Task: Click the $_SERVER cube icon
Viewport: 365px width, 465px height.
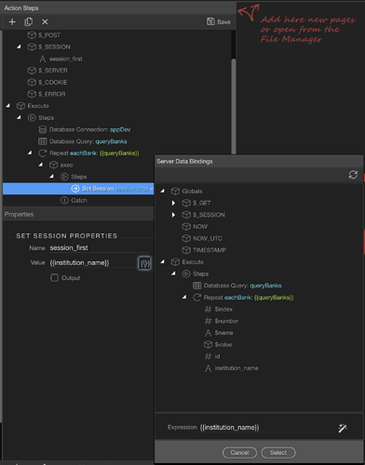Action: [x=32, y=71]
